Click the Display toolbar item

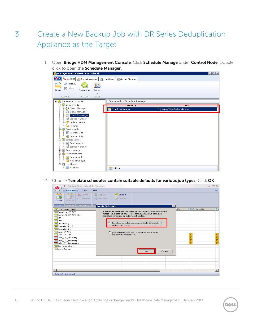pos(100,195)
